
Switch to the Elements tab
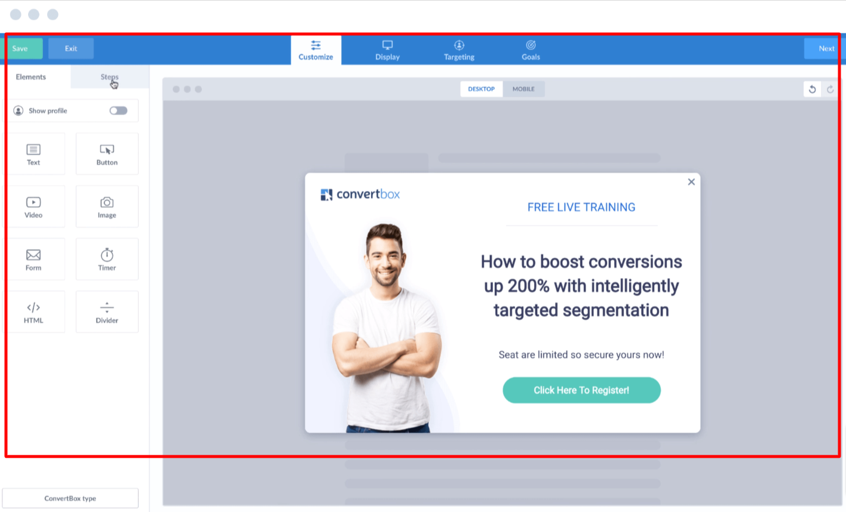coord(31,77)
